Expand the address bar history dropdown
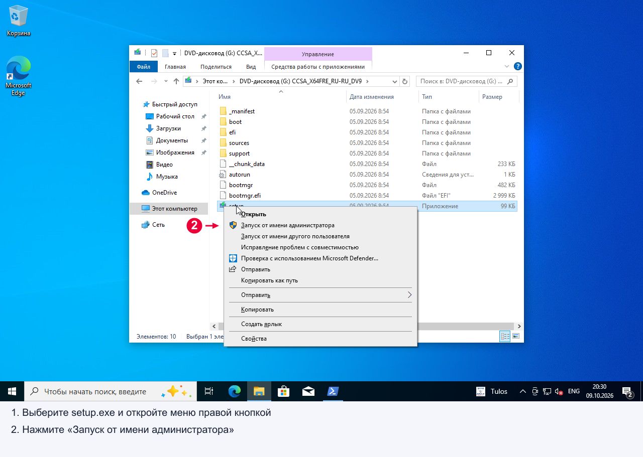This screenshot has width=643, height=457. point(394,81)
